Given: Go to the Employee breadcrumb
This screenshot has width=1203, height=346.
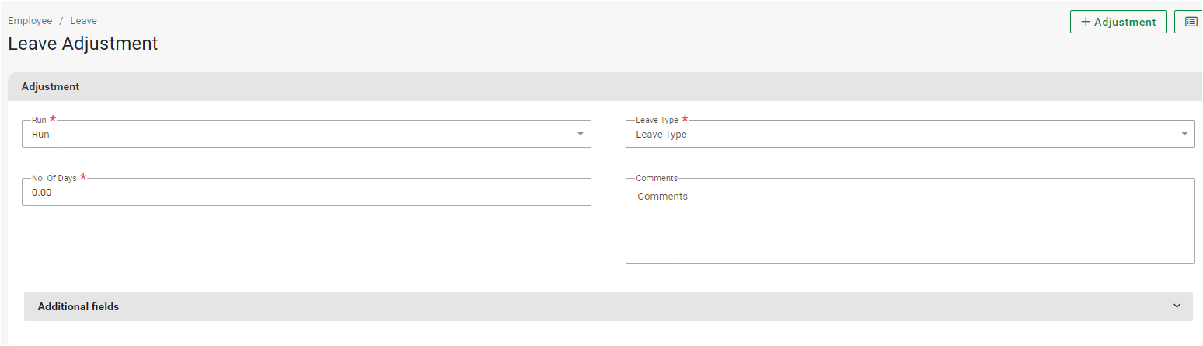Looking at the screenshot, I should click(x=30, y=21).
